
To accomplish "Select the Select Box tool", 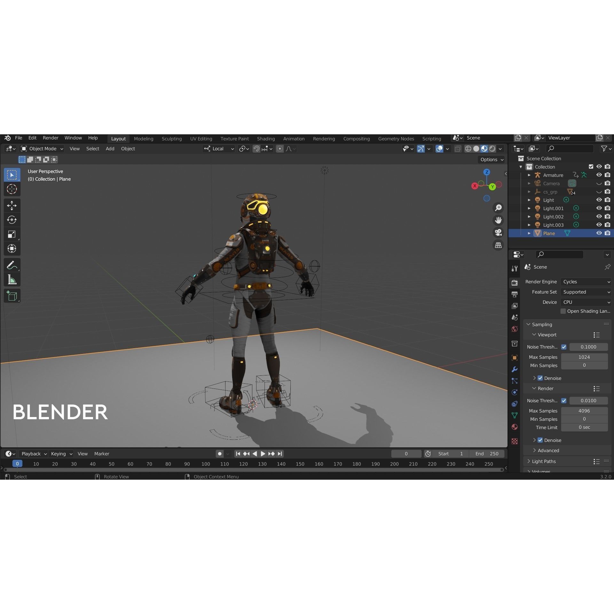I will click(12, 175).
